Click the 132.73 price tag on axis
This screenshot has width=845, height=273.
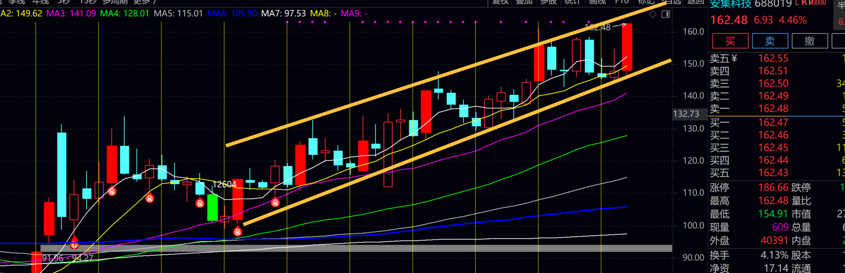(686, 114)
